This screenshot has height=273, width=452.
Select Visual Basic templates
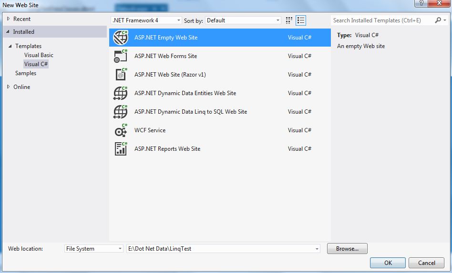39,55
